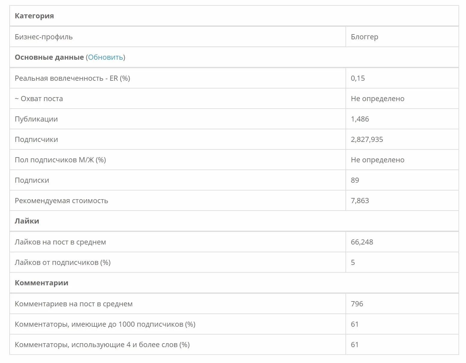
Task: Click the 4 и более слов row label
Action: [178, 345]
